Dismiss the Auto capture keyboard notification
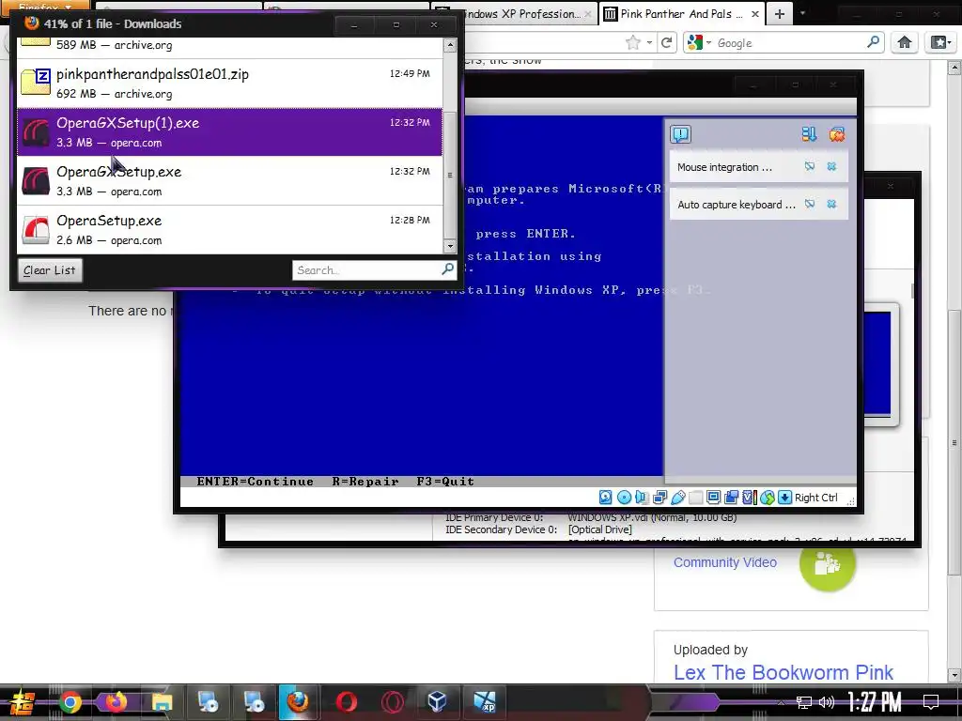 [x=832, y=204]
